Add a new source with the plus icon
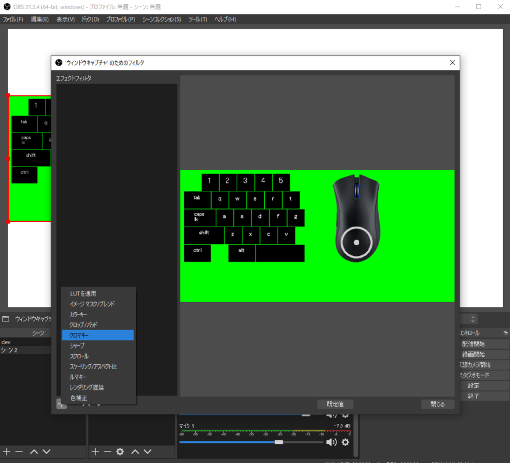510x463 pixels. coord(95,452)
